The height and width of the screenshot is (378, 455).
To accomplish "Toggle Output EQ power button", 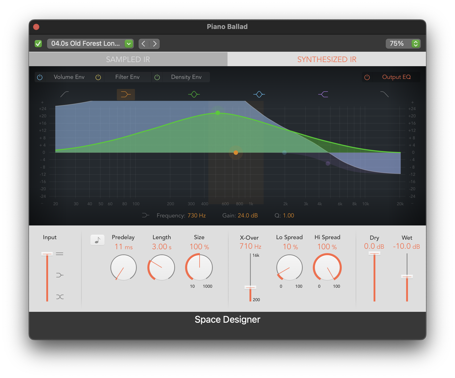I will (367, 77).
